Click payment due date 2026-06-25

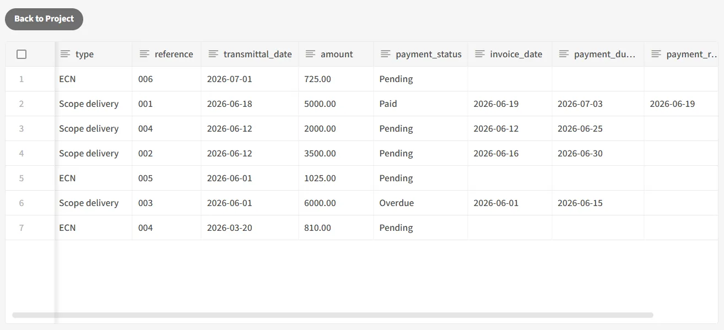(598, 128)
